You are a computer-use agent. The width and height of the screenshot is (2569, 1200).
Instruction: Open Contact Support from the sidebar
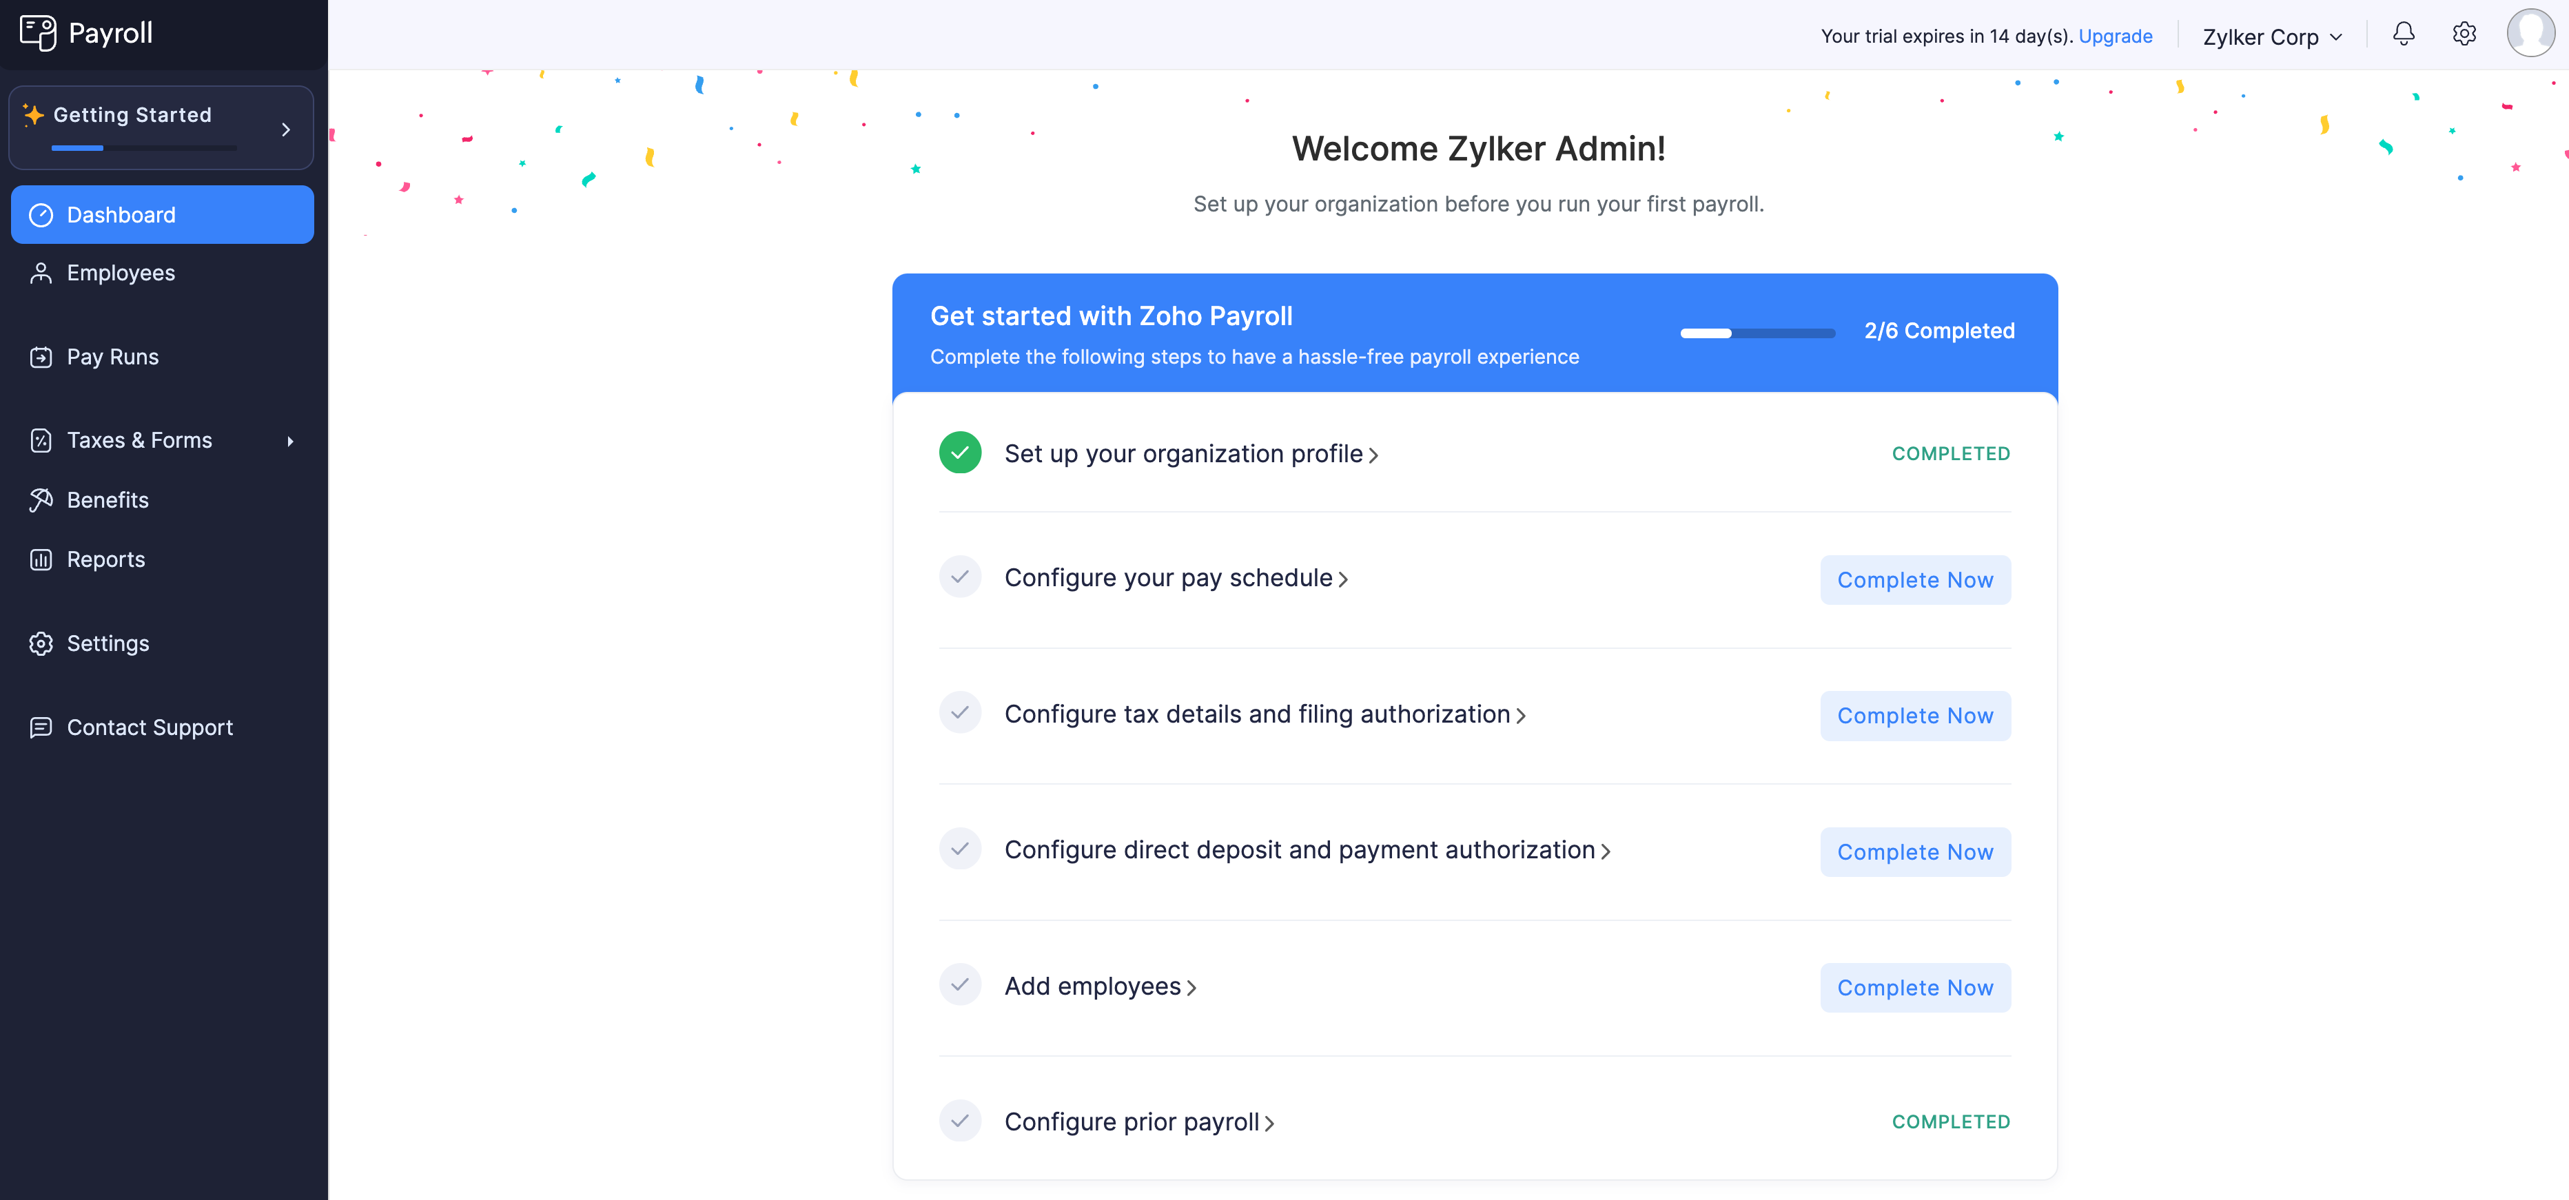pos(150,727)
